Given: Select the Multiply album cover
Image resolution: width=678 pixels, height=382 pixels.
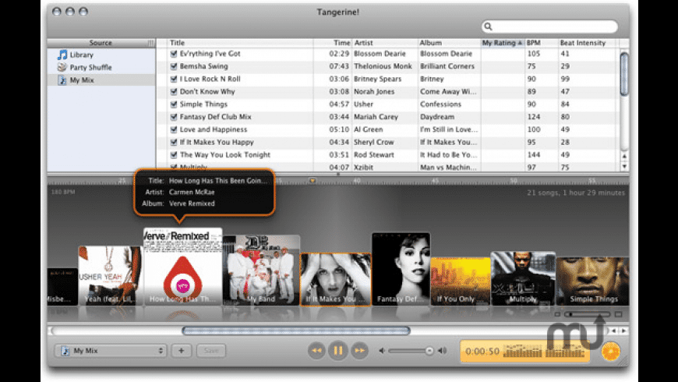Looking at the screenshot, I should [523, 278].
